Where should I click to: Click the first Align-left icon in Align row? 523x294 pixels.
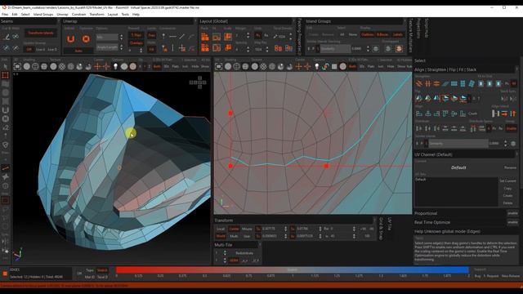418,114
